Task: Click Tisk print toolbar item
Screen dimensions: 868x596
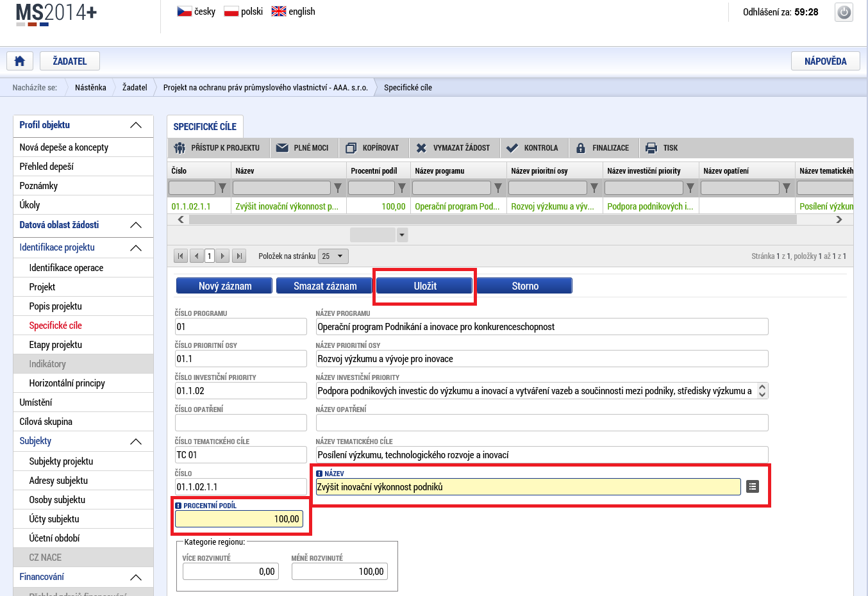Action: 662,148
